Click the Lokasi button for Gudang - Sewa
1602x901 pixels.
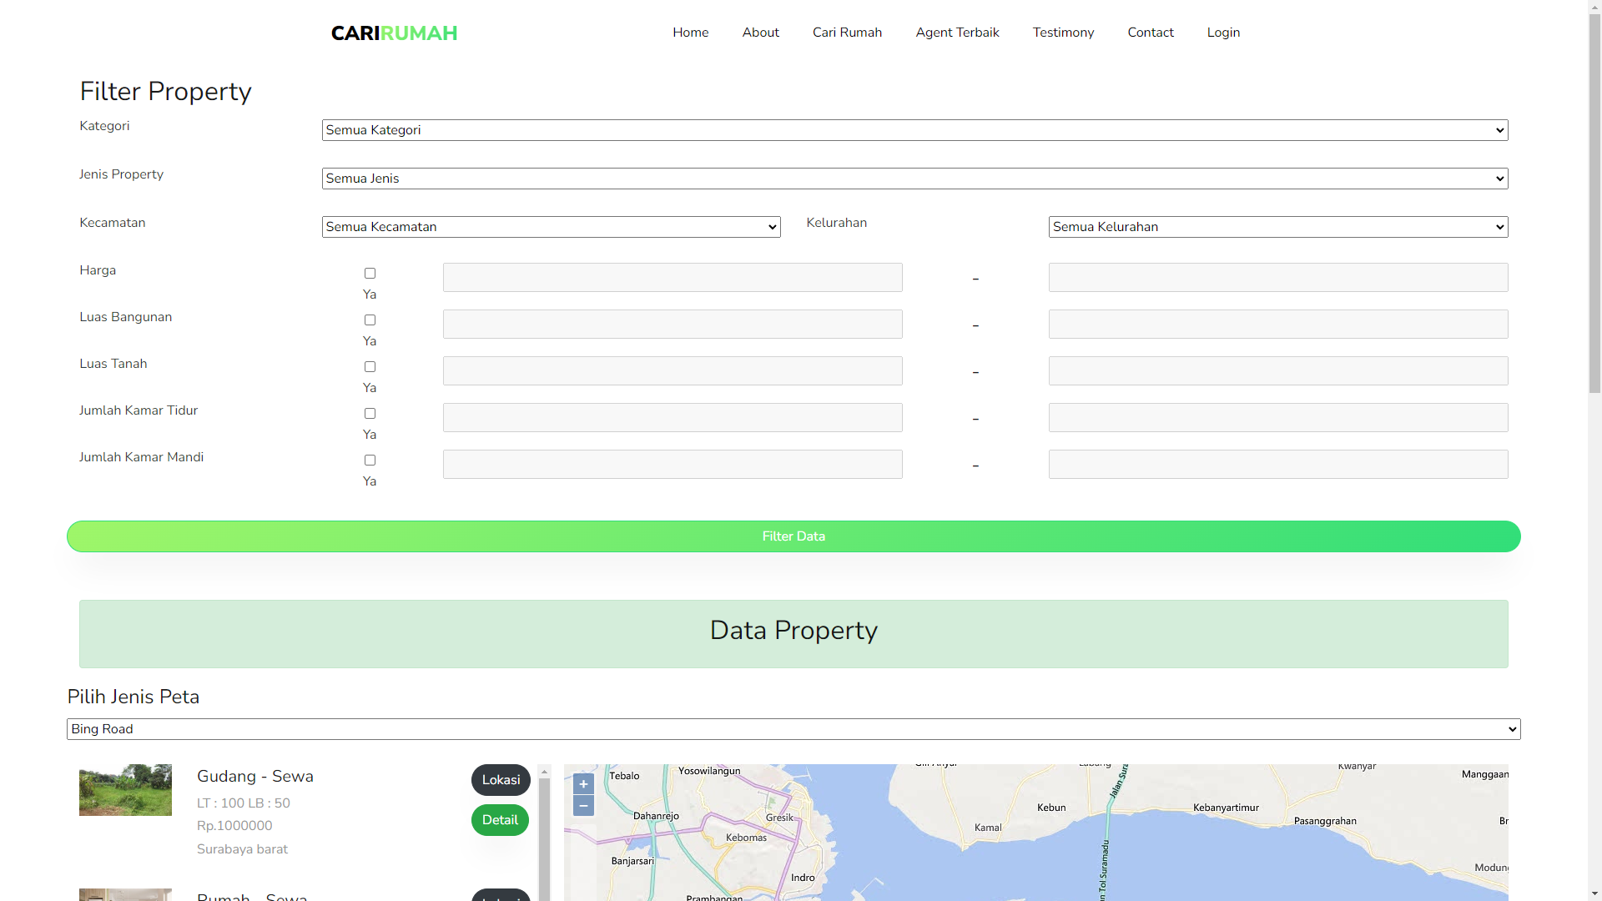pyautogui.click(x=501, y=780)
